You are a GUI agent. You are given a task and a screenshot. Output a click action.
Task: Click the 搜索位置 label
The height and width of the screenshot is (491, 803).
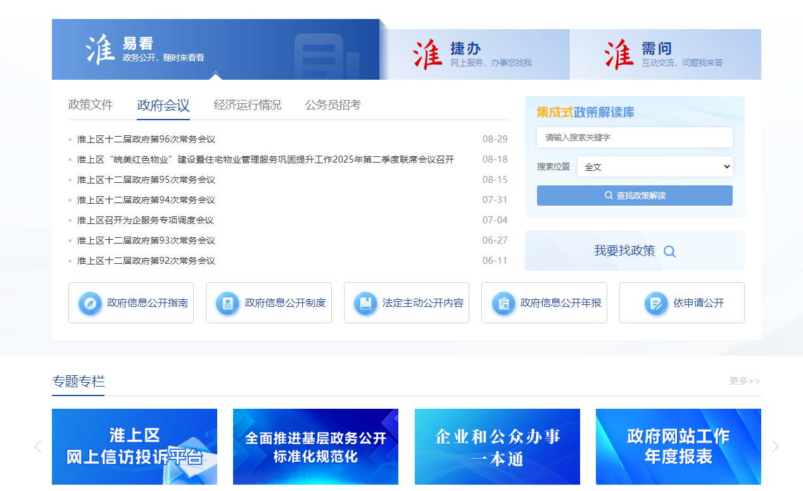click(x=553, y=167)
